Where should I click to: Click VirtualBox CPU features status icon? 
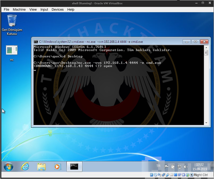pos(183,175)
